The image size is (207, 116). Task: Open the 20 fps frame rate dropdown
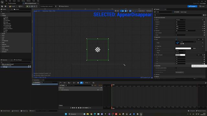[87, 83]
